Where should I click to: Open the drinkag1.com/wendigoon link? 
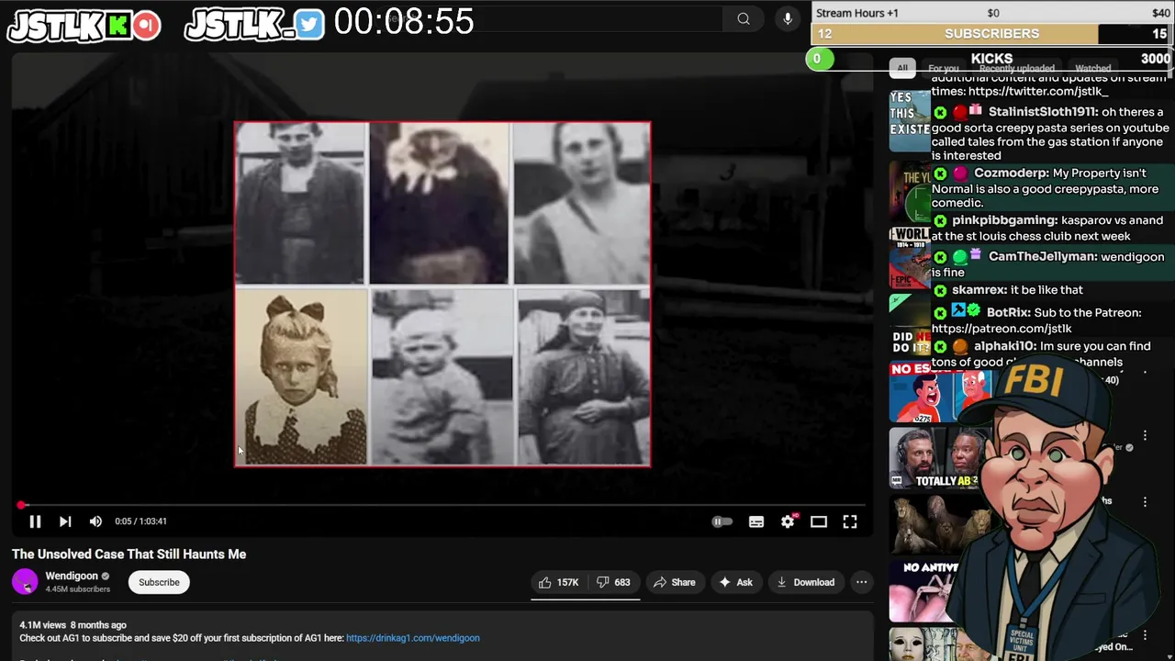412,638
